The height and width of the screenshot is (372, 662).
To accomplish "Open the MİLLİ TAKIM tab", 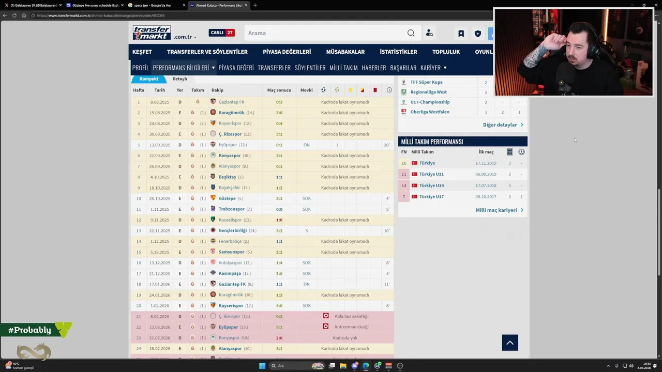I will pos(343,68).
